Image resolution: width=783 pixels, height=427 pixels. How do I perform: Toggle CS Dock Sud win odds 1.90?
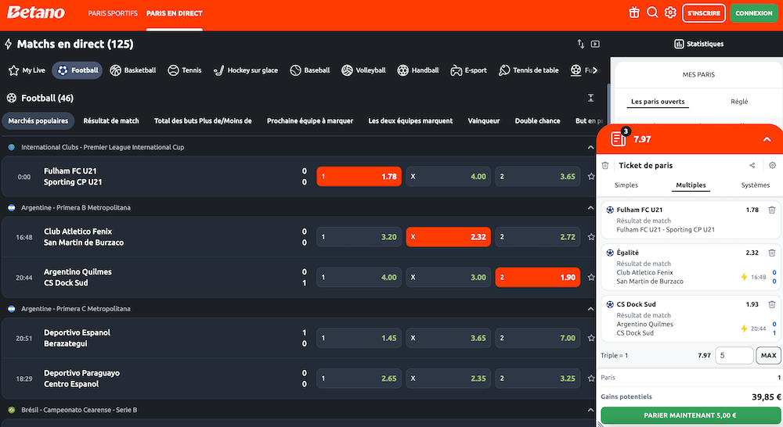coord(538,278)
